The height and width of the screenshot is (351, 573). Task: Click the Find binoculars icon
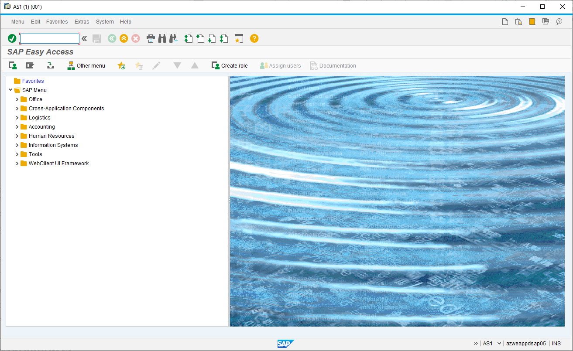tap(162, 39)
